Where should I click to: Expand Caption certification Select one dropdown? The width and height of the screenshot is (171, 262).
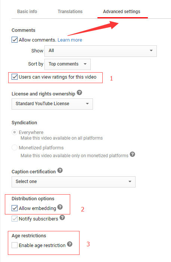[x=74, y=182]
